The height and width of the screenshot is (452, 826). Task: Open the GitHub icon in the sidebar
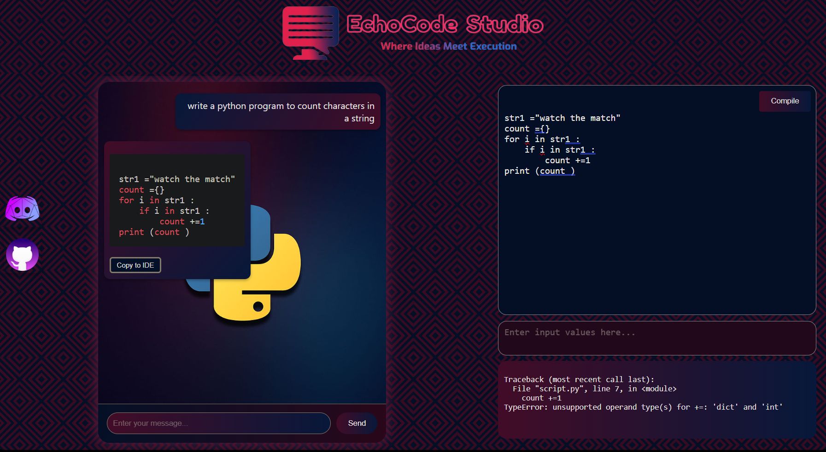tap(22, 255)
